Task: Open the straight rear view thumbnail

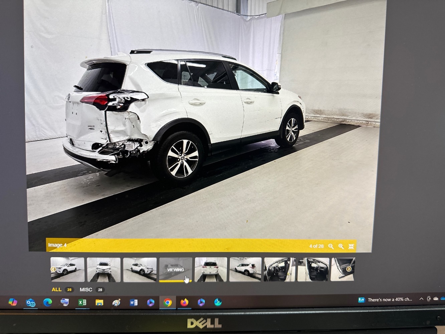Action: 211,270
